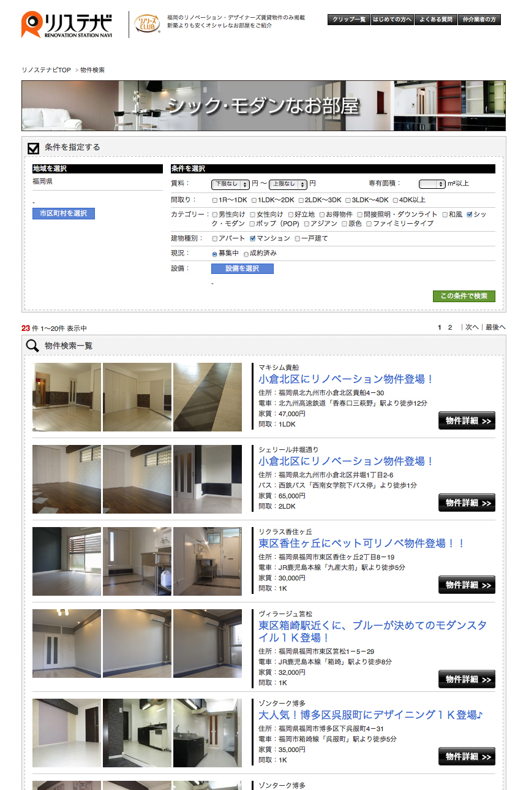Open the はじめての方へ menu item

(393, 20)
